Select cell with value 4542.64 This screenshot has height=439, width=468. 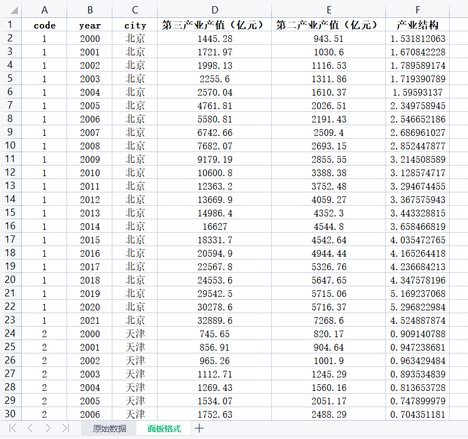point(329,240)
